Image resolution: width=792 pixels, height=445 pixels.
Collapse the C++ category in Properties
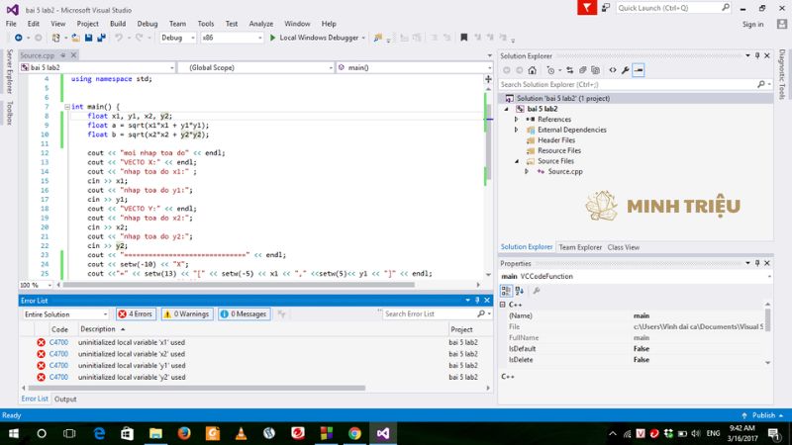(x=503, y=305)
